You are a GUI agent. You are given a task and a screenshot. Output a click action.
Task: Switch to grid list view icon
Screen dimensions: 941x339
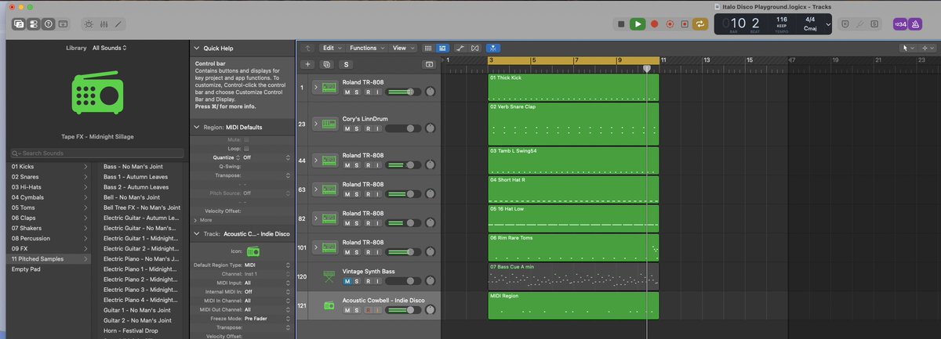click(x=427, y=48)
